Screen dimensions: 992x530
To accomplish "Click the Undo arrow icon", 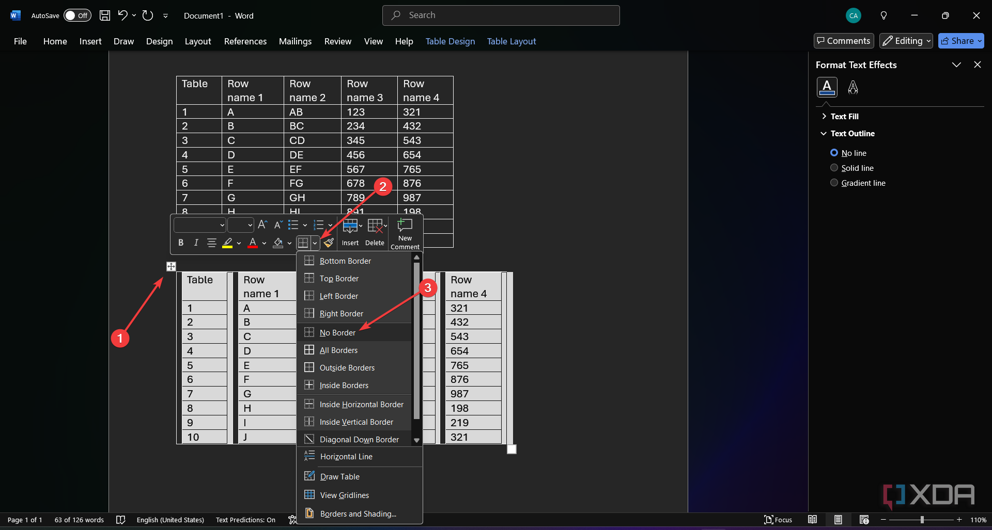I will [122, 15].
